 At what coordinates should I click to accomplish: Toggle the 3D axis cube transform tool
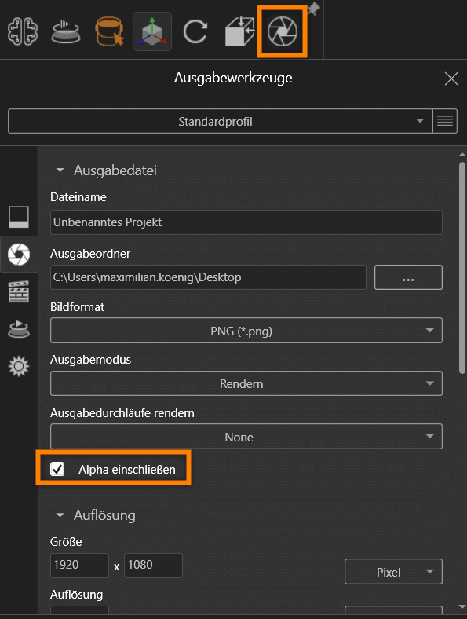tap(152, 31)
